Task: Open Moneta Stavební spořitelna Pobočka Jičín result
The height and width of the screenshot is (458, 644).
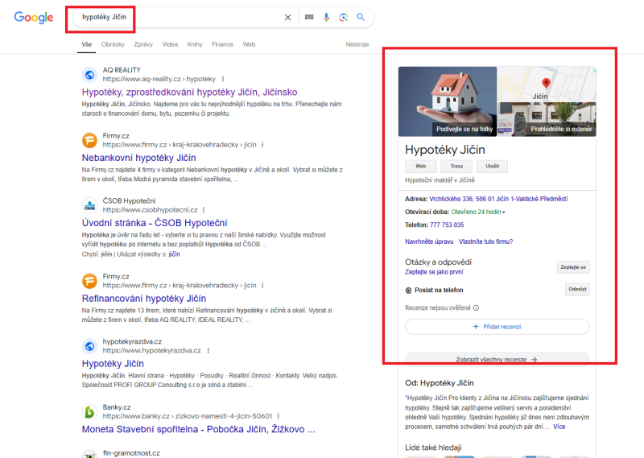Action: tap(198, 429)
